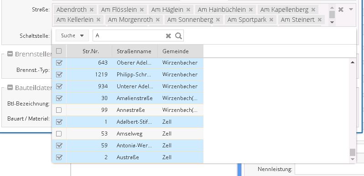The image size is (364, 176).
Task: Click the Austraße street name
Action: pos(128,157)
